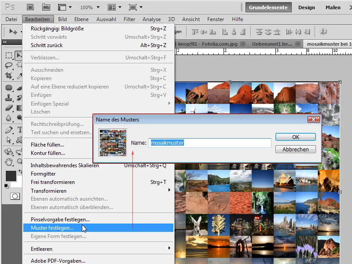The width and height of the screenshot is (352, 264).
Task: Open the Bearbeiten menu
Action: pyautogui.click(x=37, y=19)
